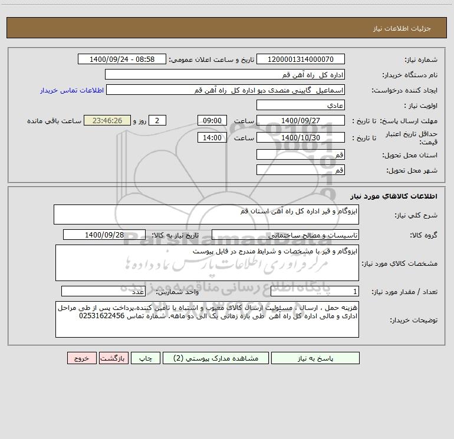This screenshot has height=439, width=454.
Task: Click announcement date field 1400/09/24 - 08:58
Action: click(x=122, y=59)
